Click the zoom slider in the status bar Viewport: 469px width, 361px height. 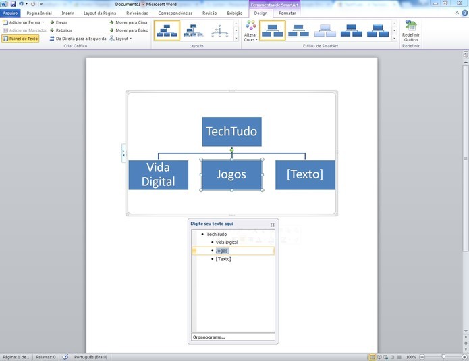pos(443,356)
